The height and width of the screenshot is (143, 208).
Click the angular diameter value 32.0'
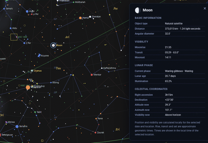pyautogui.click(x=167, y=34)
